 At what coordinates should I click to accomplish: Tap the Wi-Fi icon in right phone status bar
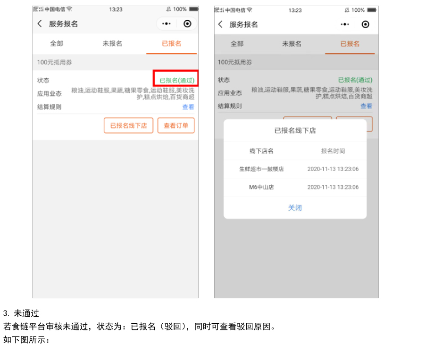249,10
